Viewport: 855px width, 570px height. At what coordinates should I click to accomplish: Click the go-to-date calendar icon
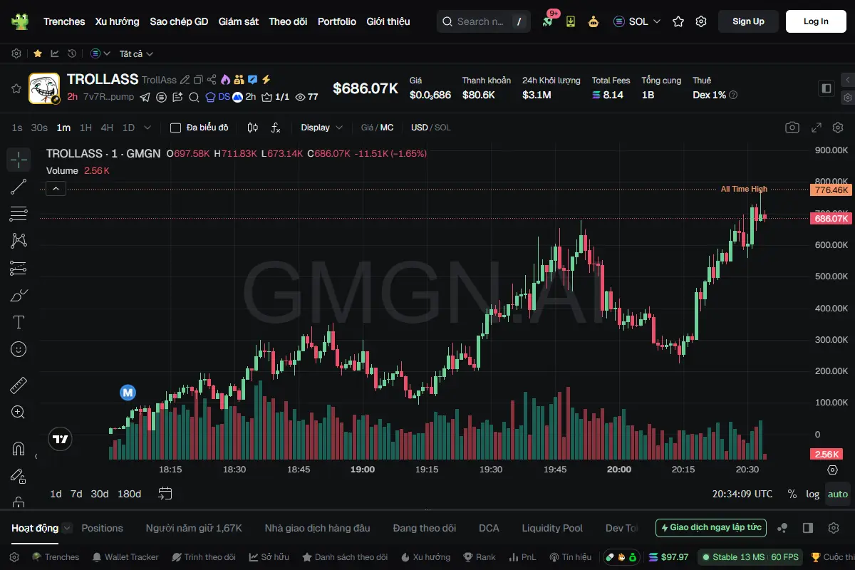coord(165,493)
